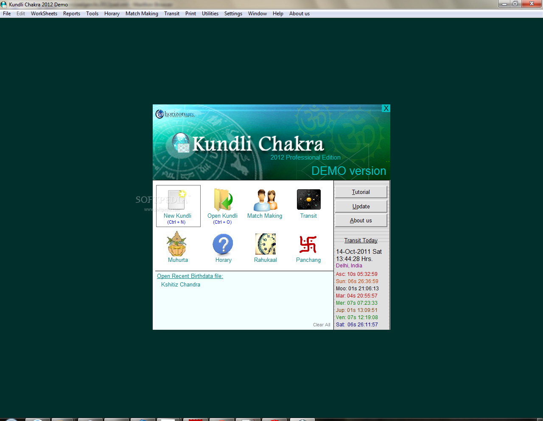Screen dimensions: 543x421
Task: Open recent file Kshitiz Chandra
Action: point(181,284)
